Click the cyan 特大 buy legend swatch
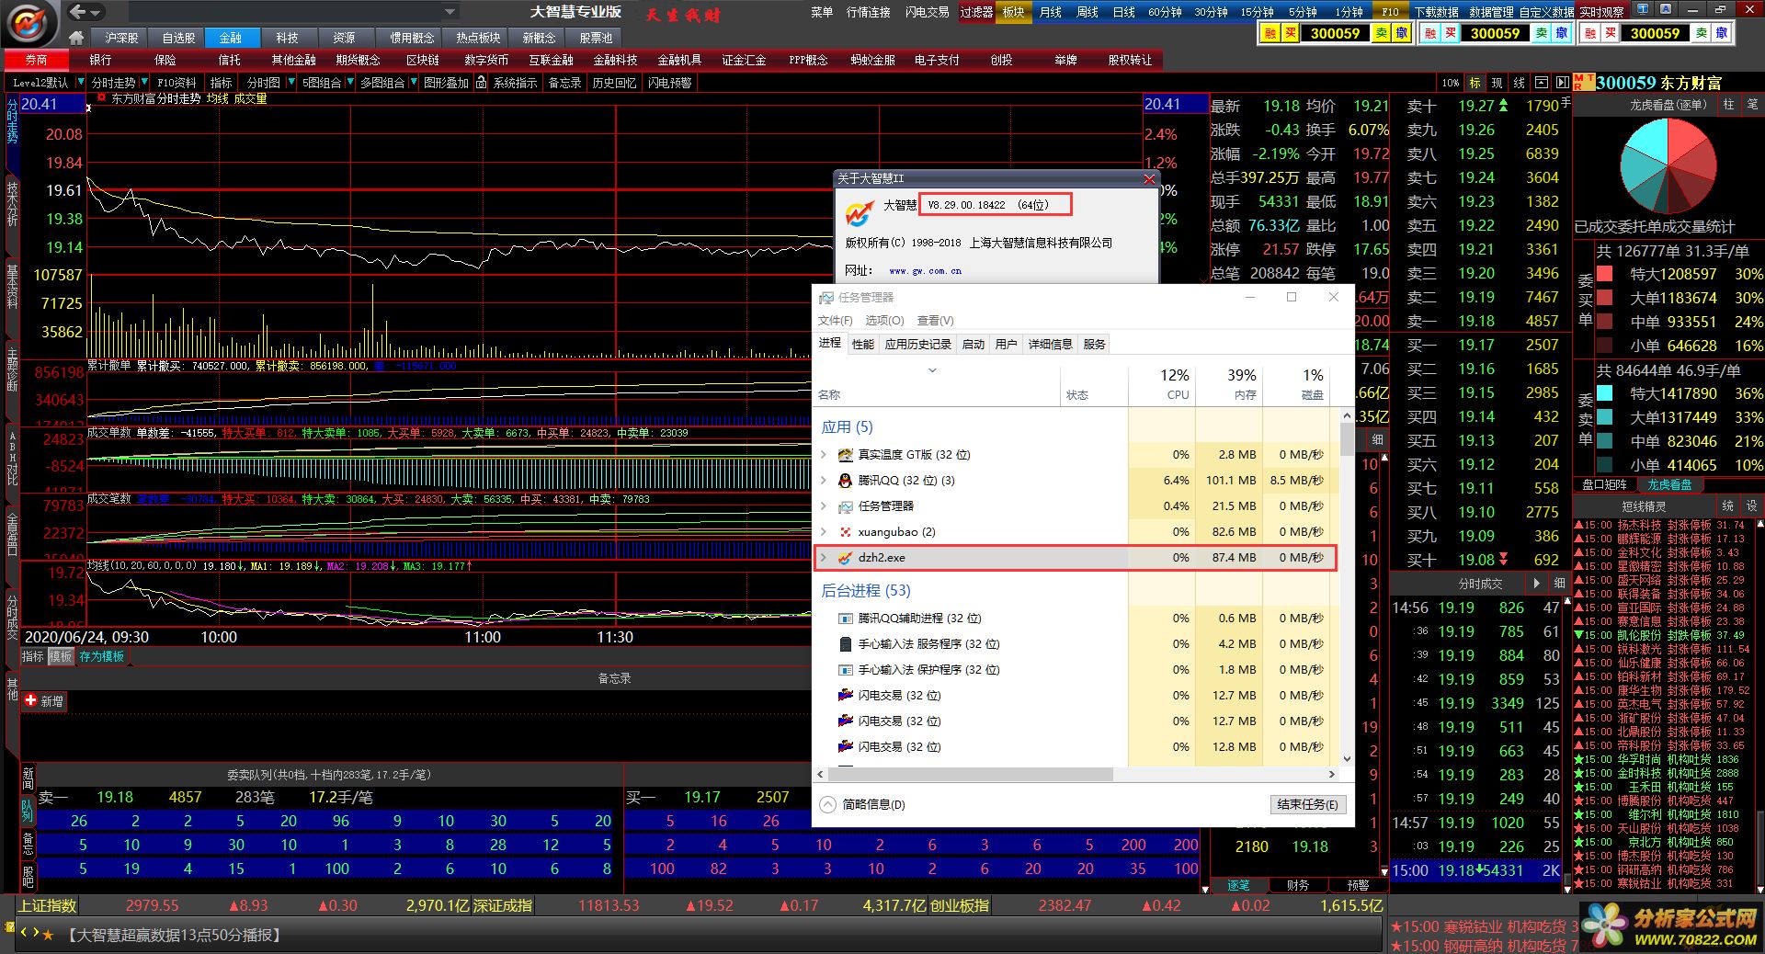Screen dimensions: 1765x954 coord(1605,393)
